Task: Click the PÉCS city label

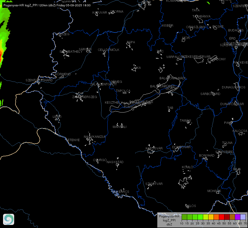Action: [188, 179]
